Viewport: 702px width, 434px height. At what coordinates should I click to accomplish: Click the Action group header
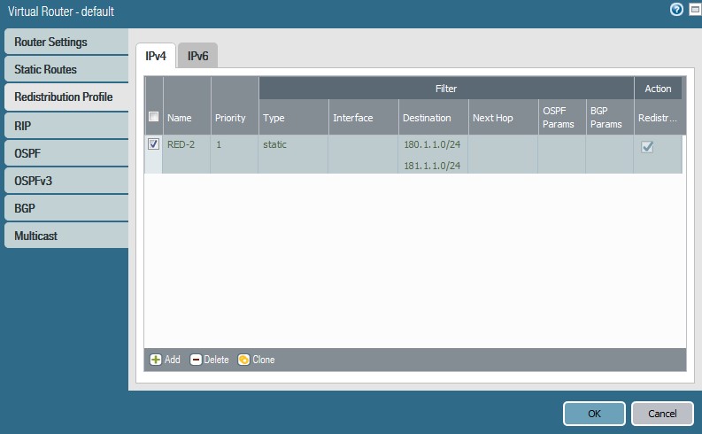click(x=658, y=89)
